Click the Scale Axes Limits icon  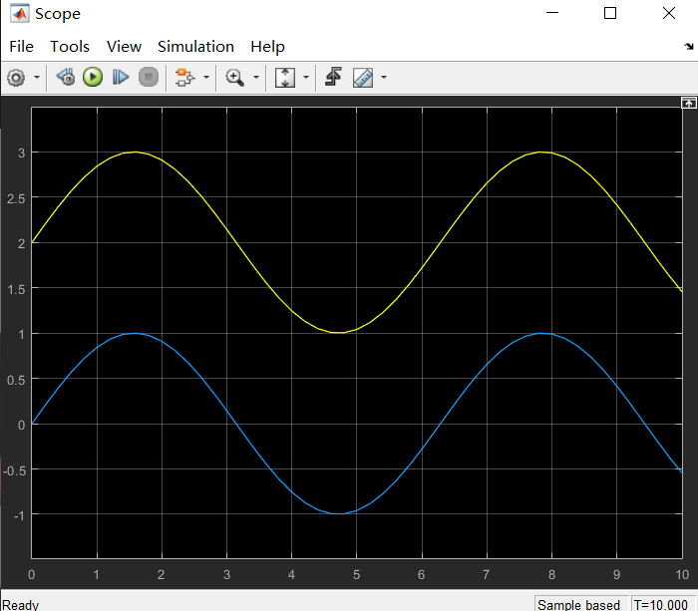[285, 78]
